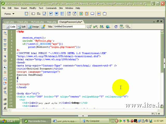Click Remove Comment icon

click(x=5, y=83)
